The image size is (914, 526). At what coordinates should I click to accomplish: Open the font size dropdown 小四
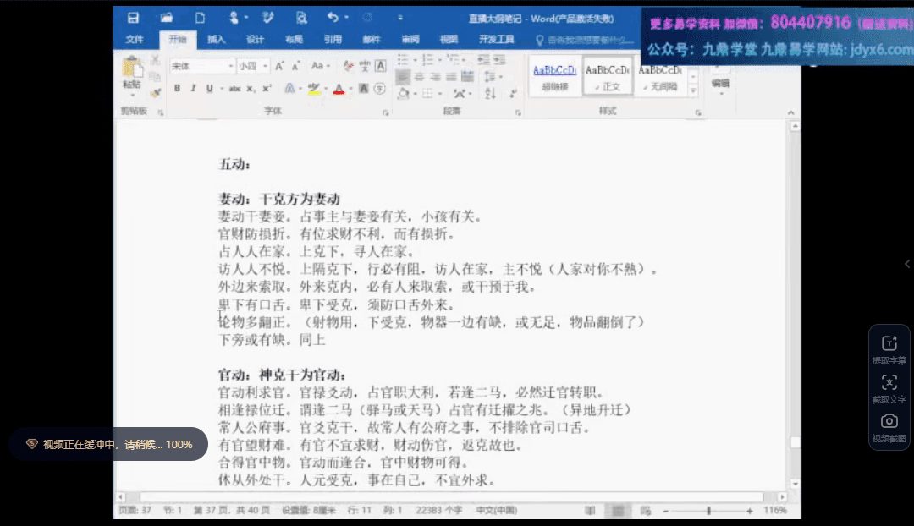253,65
